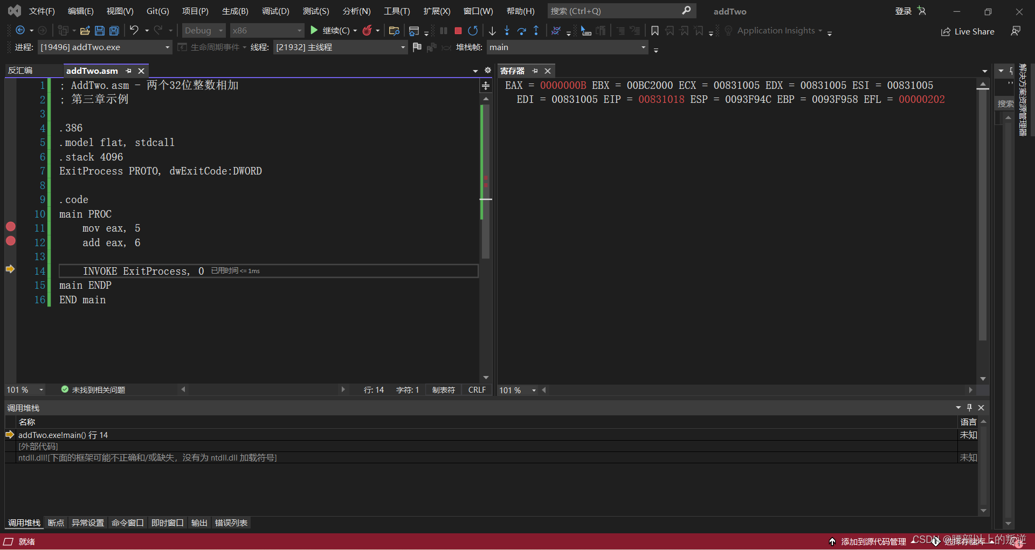1035x550 pixels.
Task: Open the 工具(T) menu
Action: 397,11
